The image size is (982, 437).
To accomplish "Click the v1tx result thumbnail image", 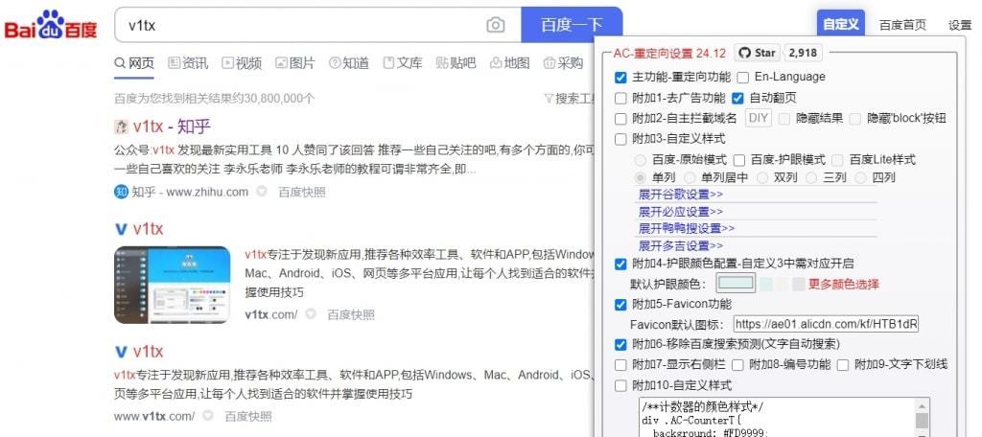I will click(x=173, y=285).
